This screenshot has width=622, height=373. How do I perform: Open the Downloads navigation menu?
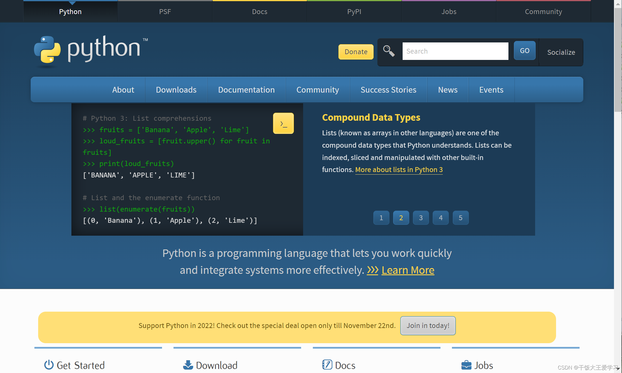click(176, 90)
